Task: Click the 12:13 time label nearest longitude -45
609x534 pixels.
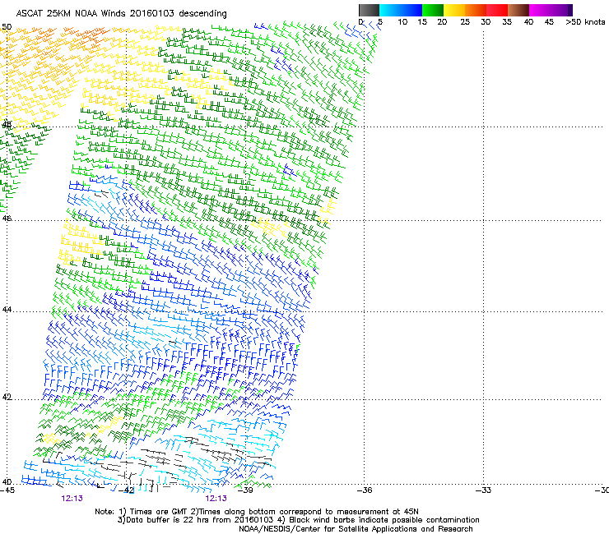Action: click(72, 499)
